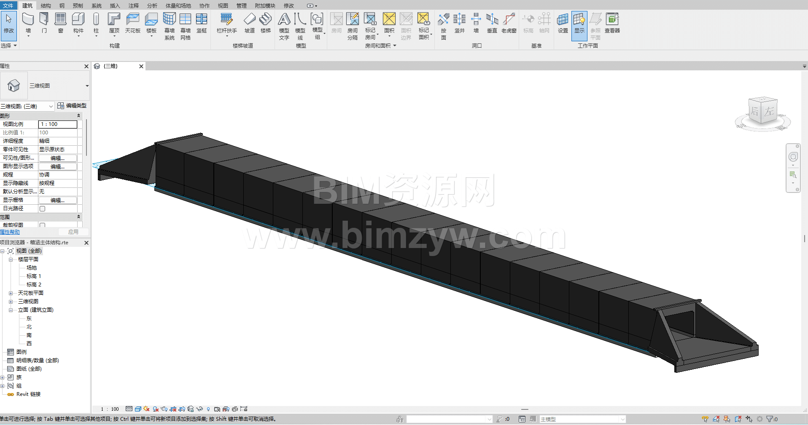Toggle the 裁剪视图 checkbox
The height and width of the screenshot is (425, 808).
pos(42,225)
